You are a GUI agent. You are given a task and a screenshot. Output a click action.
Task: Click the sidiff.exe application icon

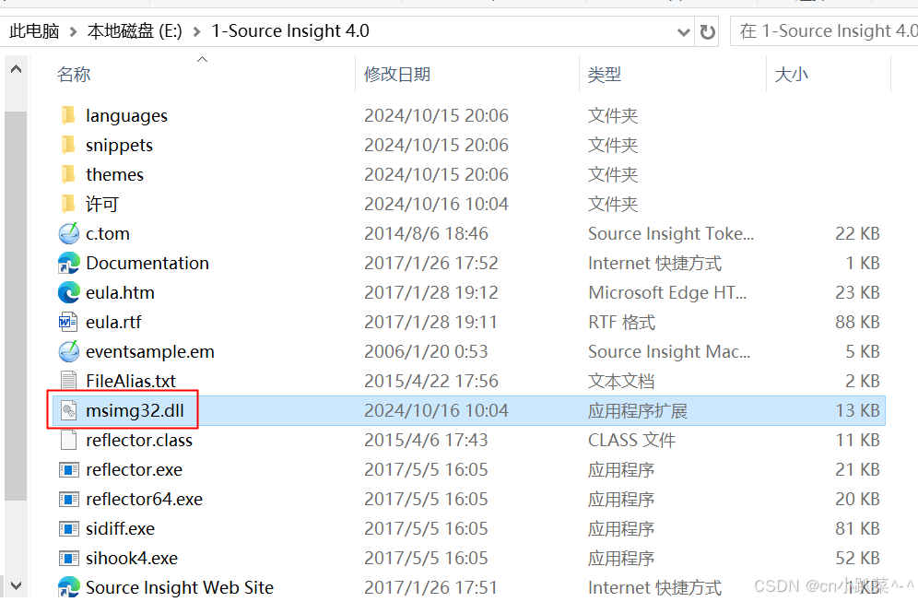[x=68, y=529]
